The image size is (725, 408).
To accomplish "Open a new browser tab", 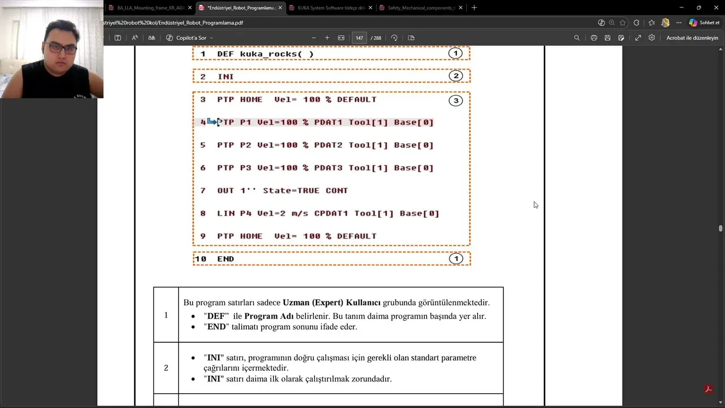I will tap(474, 8).
